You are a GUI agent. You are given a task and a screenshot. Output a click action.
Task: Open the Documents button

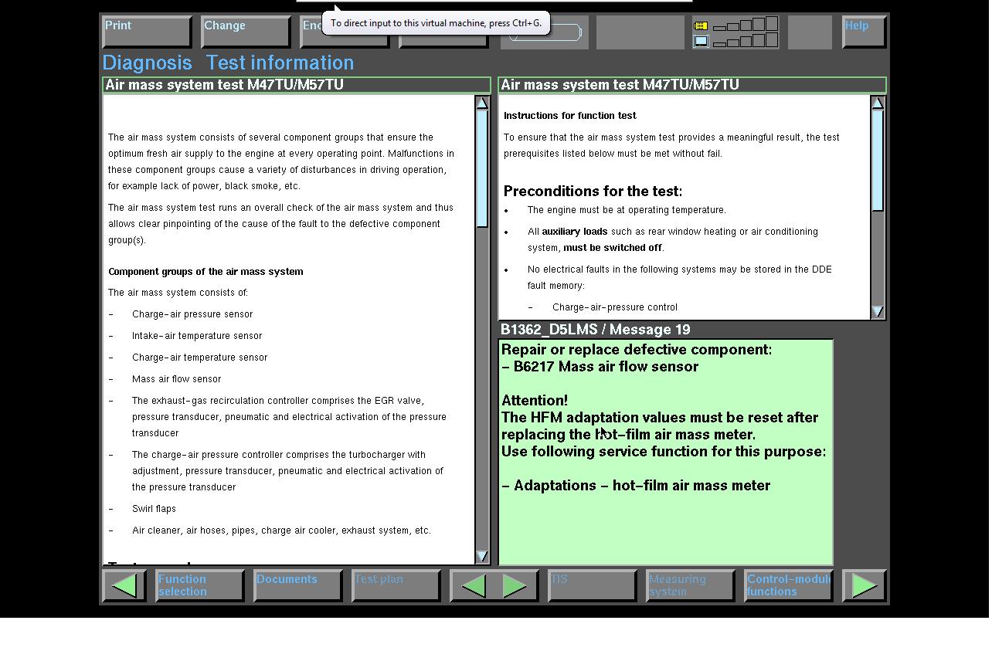298,586
